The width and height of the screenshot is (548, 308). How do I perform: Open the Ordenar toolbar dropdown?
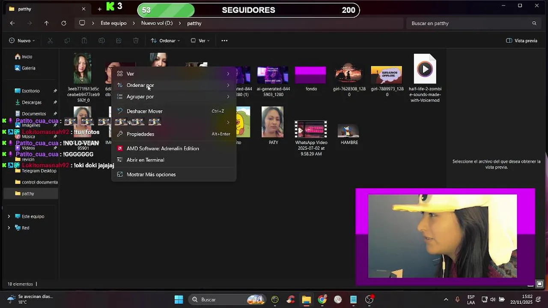(x=165, y=41)
